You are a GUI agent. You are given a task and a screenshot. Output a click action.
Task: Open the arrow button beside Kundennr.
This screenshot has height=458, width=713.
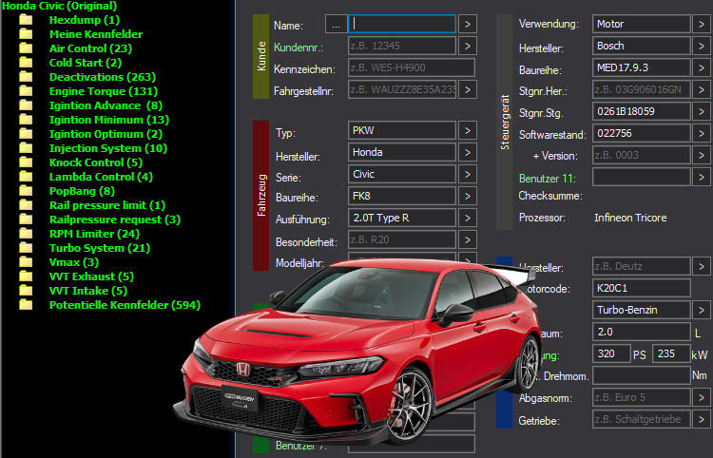tap(468, 46)
